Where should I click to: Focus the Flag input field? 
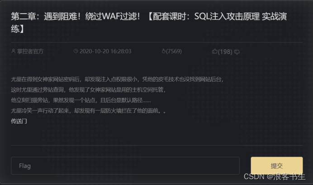pyautogui.click(x=125, y=166)
